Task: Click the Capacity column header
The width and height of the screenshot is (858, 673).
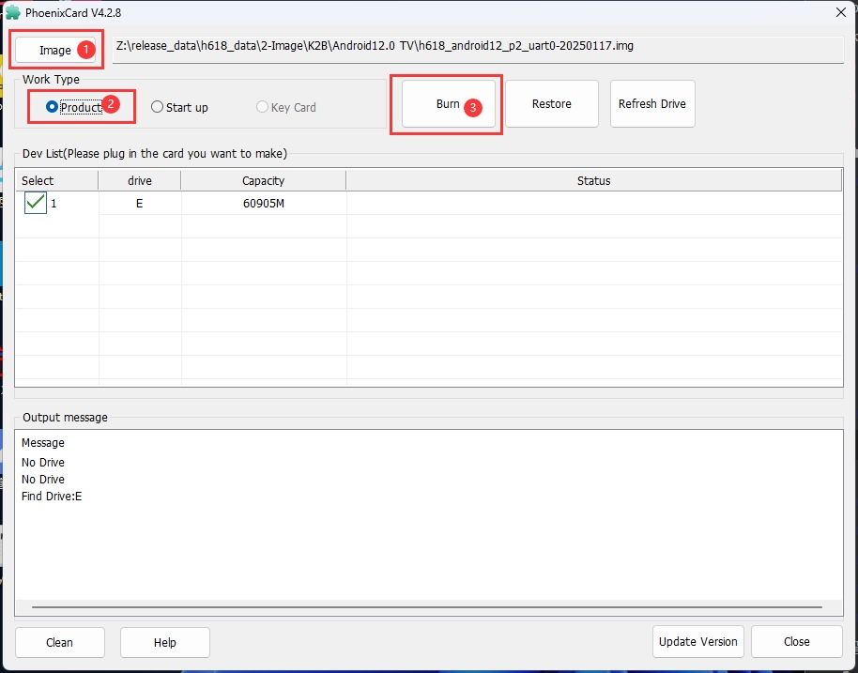Action: [x=263, y=180]
